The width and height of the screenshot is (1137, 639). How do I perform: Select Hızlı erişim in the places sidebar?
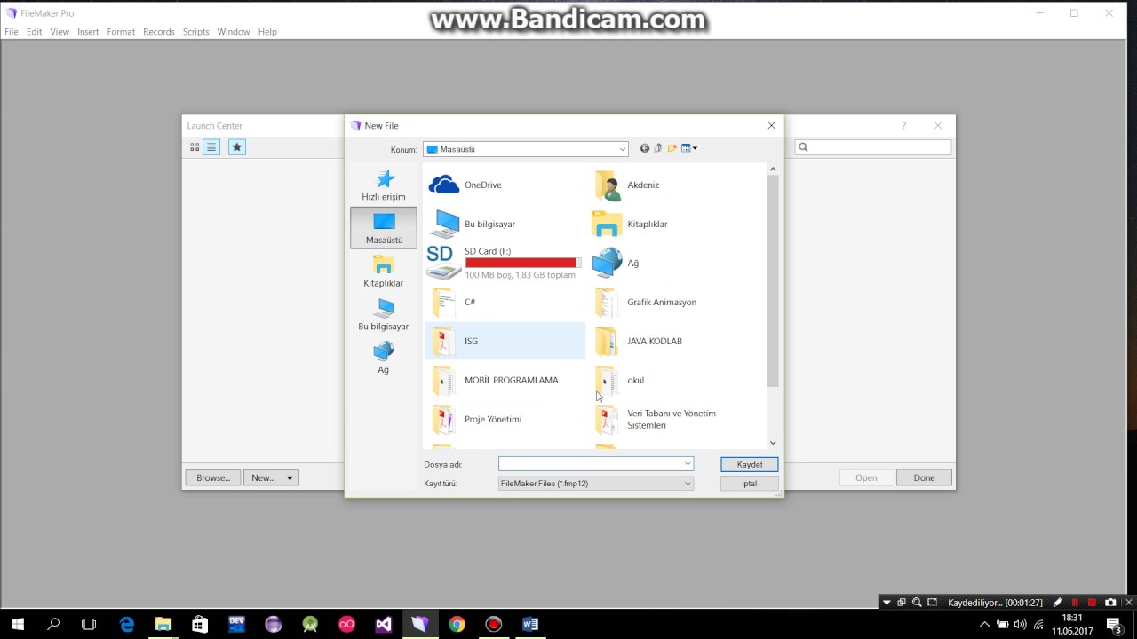[384, 185]
